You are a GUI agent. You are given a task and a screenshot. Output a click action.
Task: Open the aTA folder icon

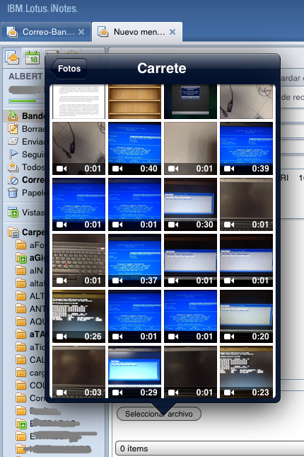(x=21, y=334)
